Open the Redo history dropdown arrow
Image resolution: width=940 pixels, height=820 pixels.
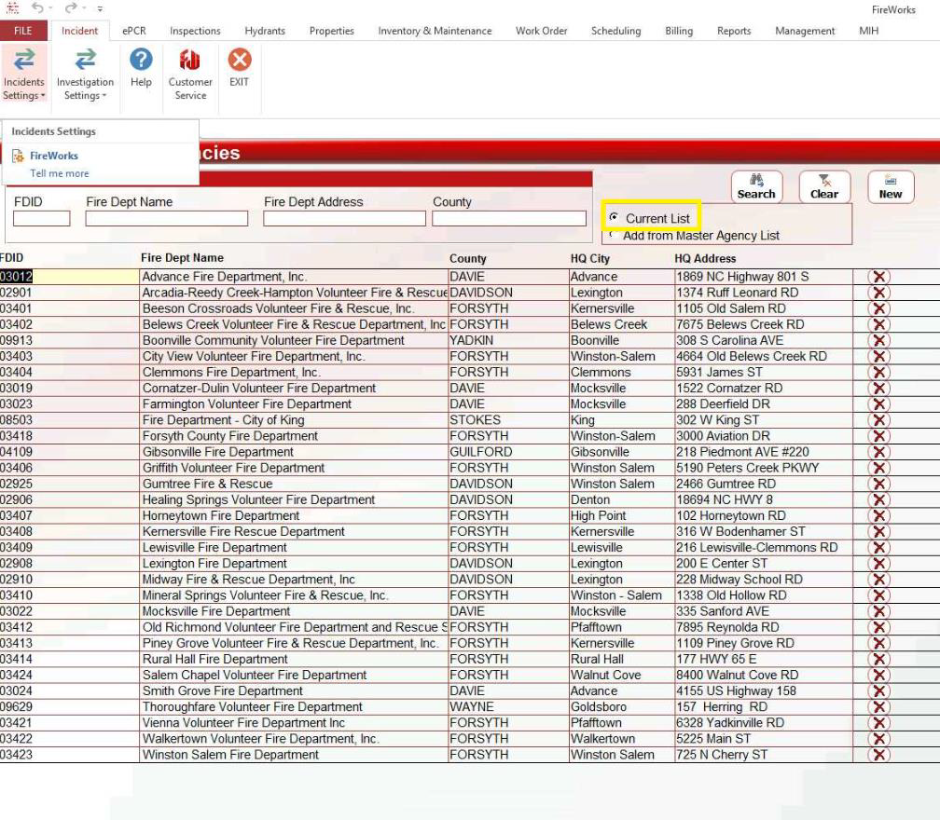click(83, 8)
